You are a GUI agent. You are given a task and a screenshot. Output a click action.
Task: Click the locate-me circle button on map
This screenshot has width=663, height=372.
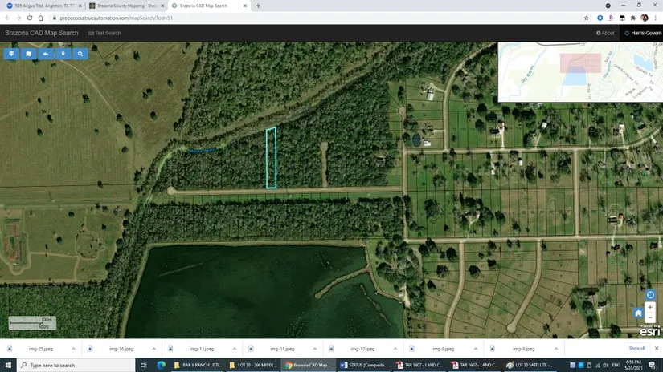[650, 295]
